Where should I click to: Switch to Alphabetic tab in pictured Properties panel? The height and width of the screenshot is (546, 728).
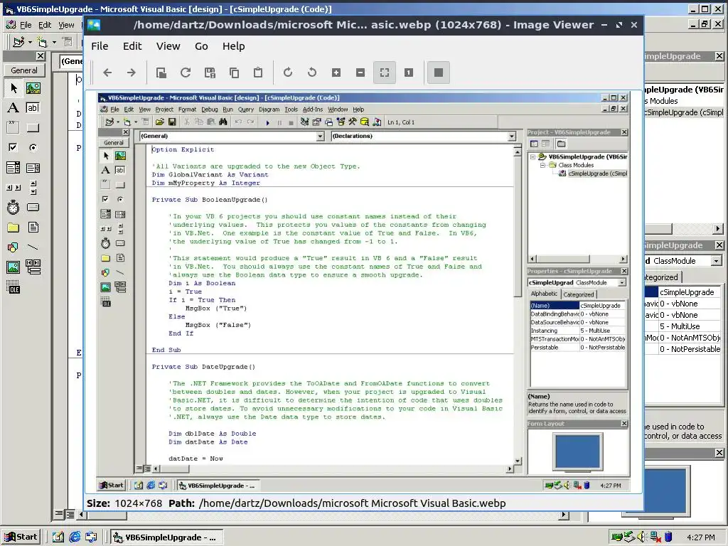point(544,294)
